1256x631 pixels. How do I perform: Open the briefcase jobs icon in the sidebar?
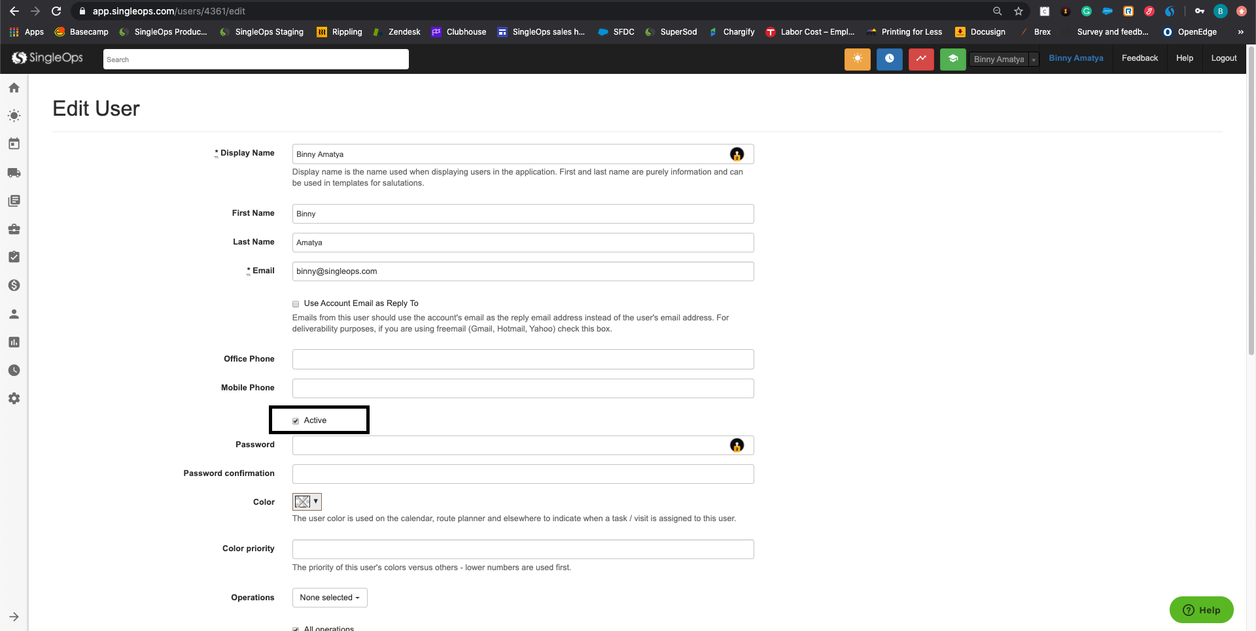[14, 229]
